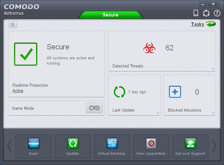Click the Active realtime protection link
Viewport: 224px width, 165px height.
[x=18, y=91]
